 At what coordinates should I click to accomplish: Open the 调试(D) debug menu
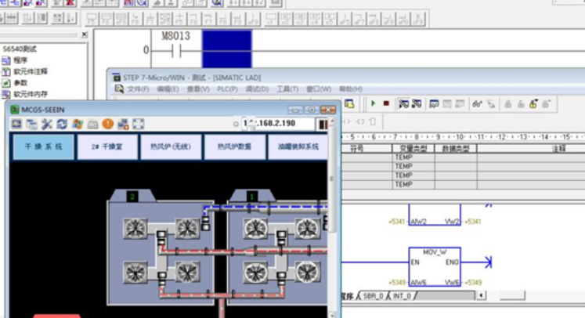[x=257, y=89]
